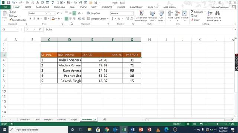Open the Calibri font name dropdown
Screen dimensions: 238x133
pyautogui.click(x=46, y=13)
